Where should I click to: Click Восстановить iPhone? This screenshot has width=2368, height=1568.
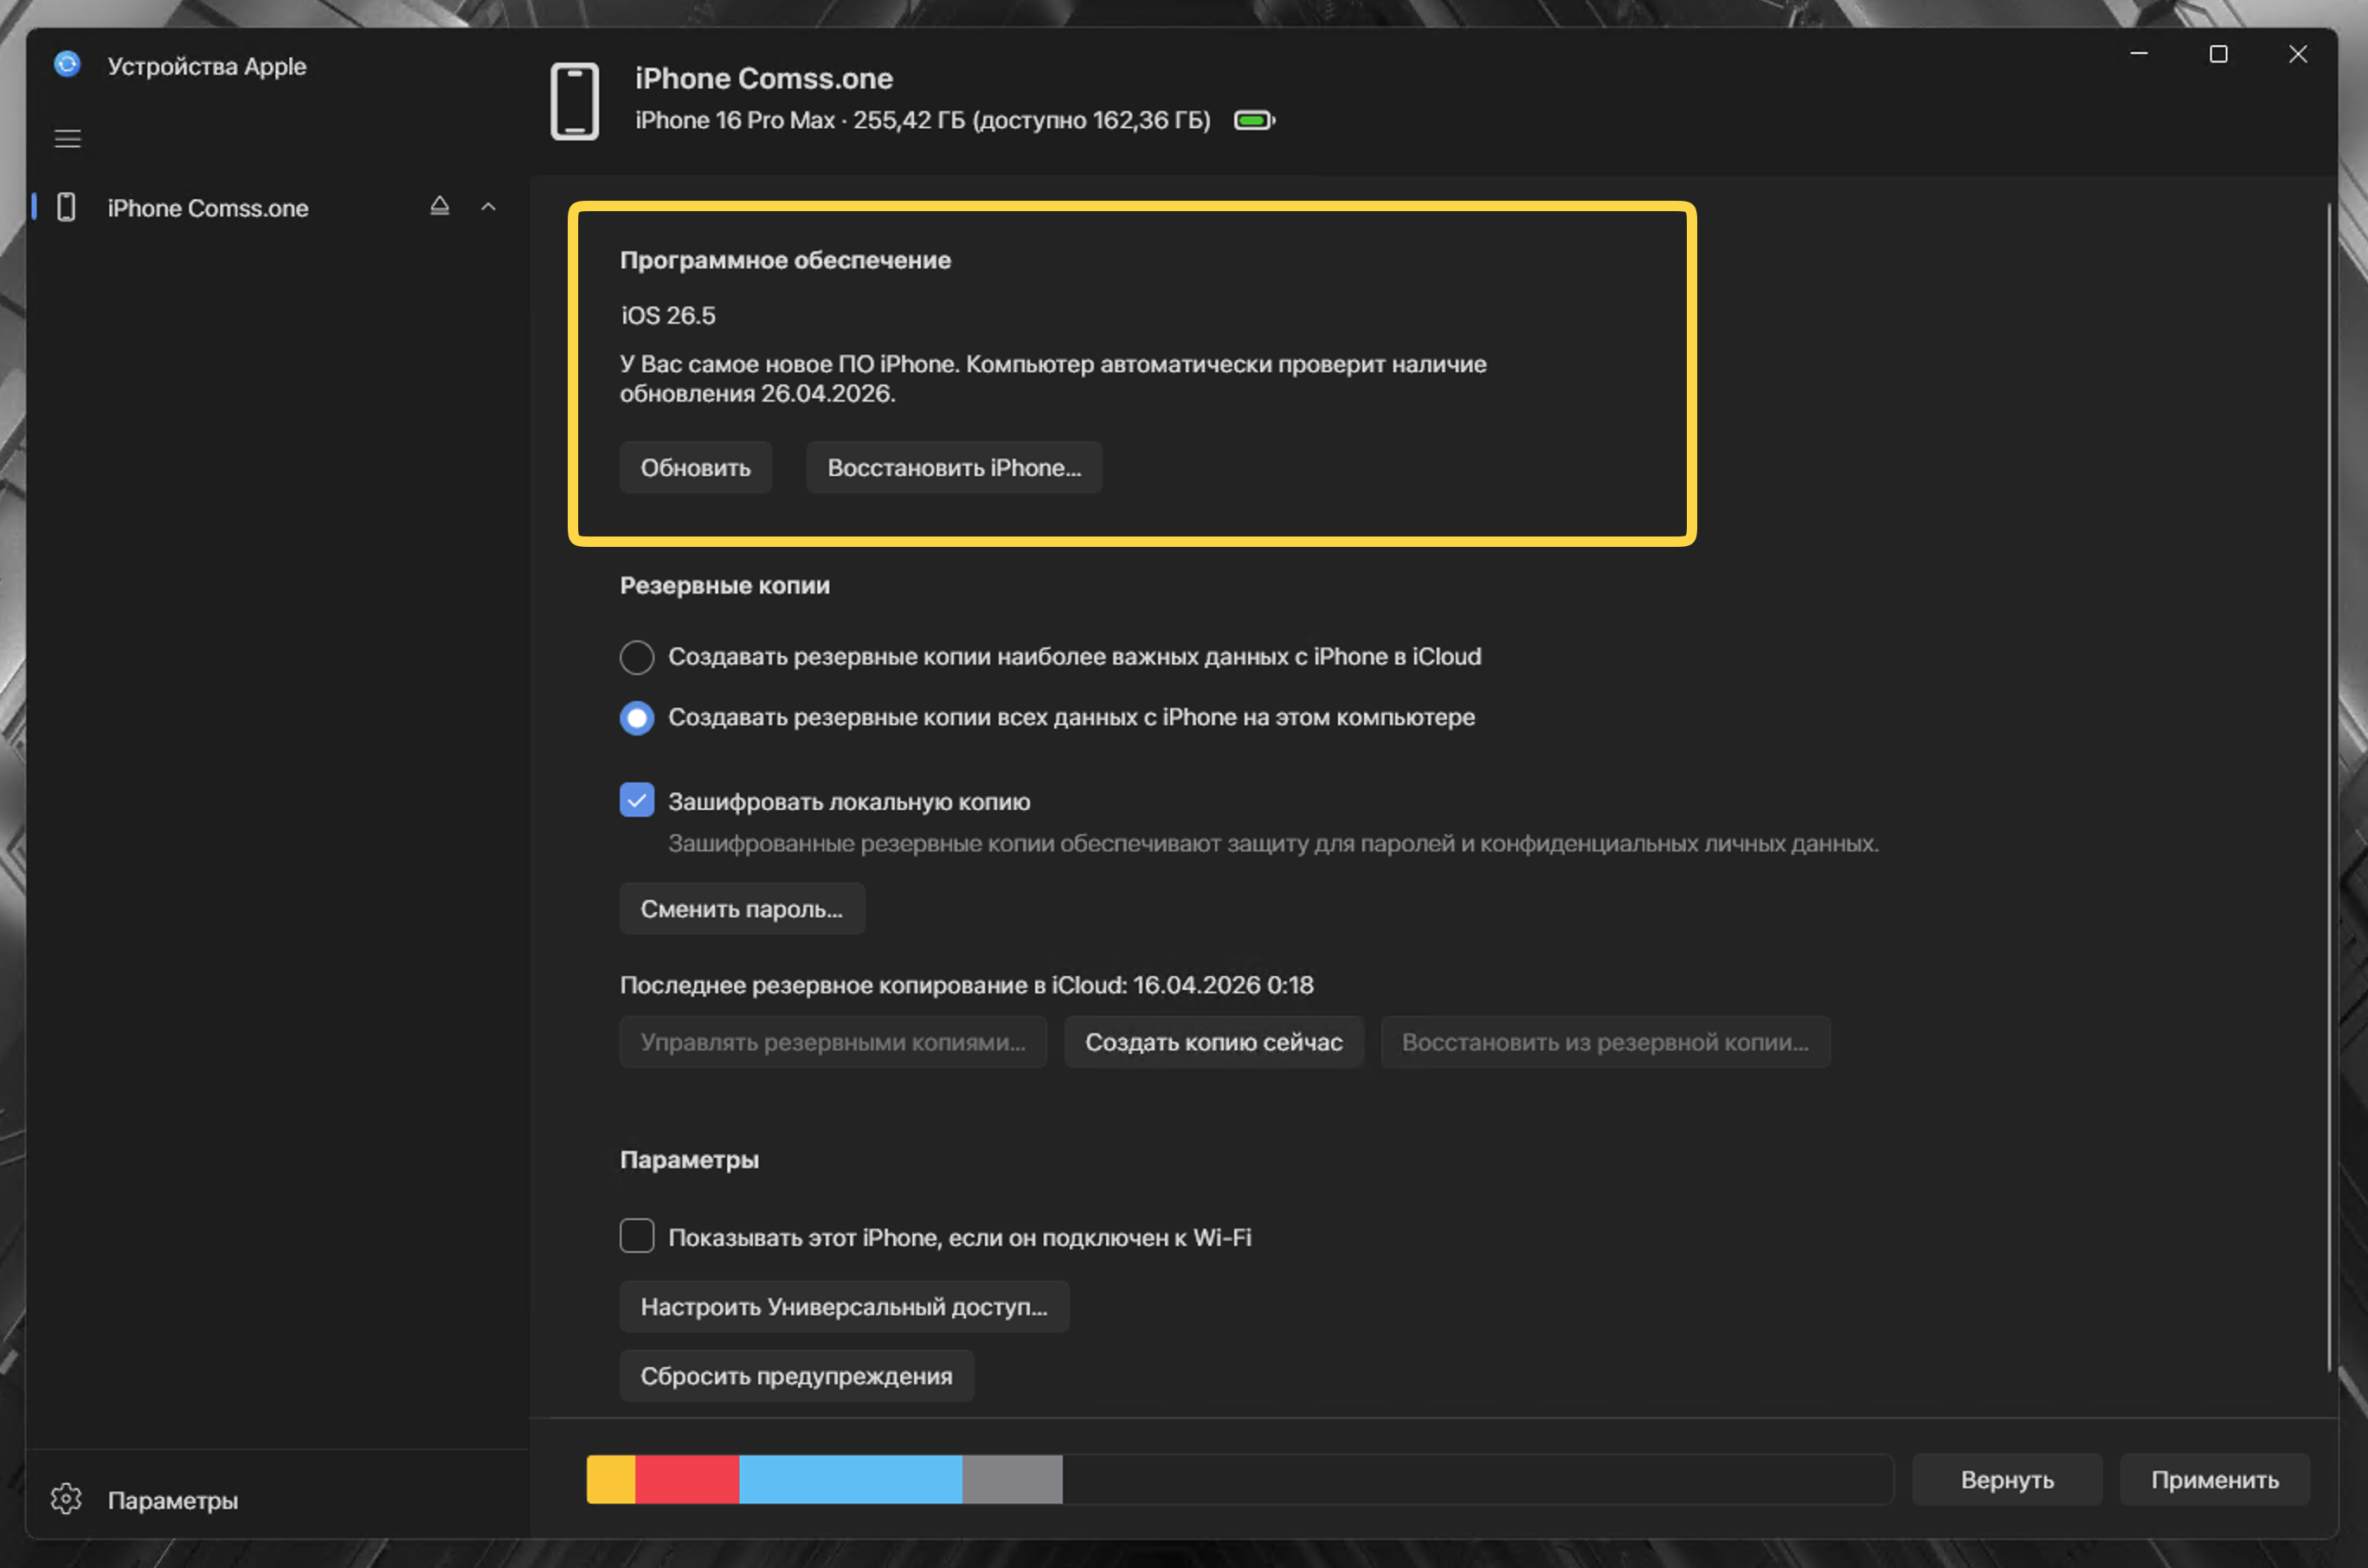pos(953,467)
